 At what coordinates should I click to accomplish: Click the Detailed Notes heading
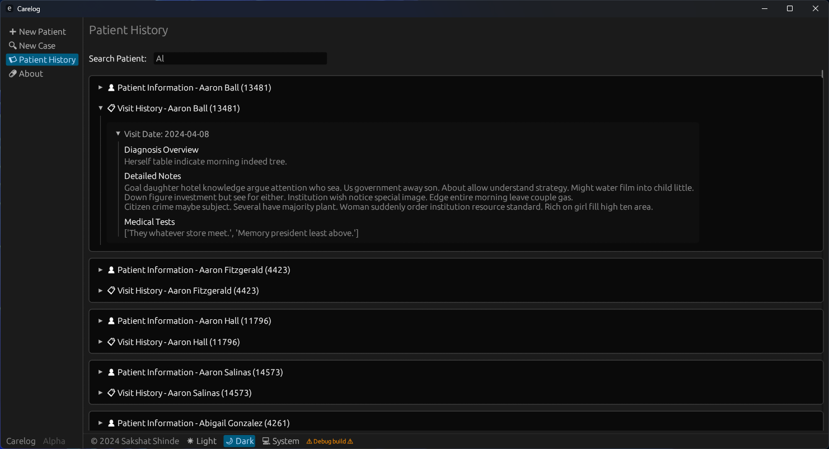point(153,176)
